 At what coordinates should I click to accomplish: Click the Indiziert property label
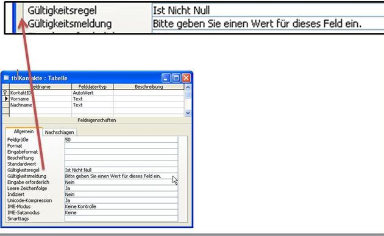(x=16, y=195)
